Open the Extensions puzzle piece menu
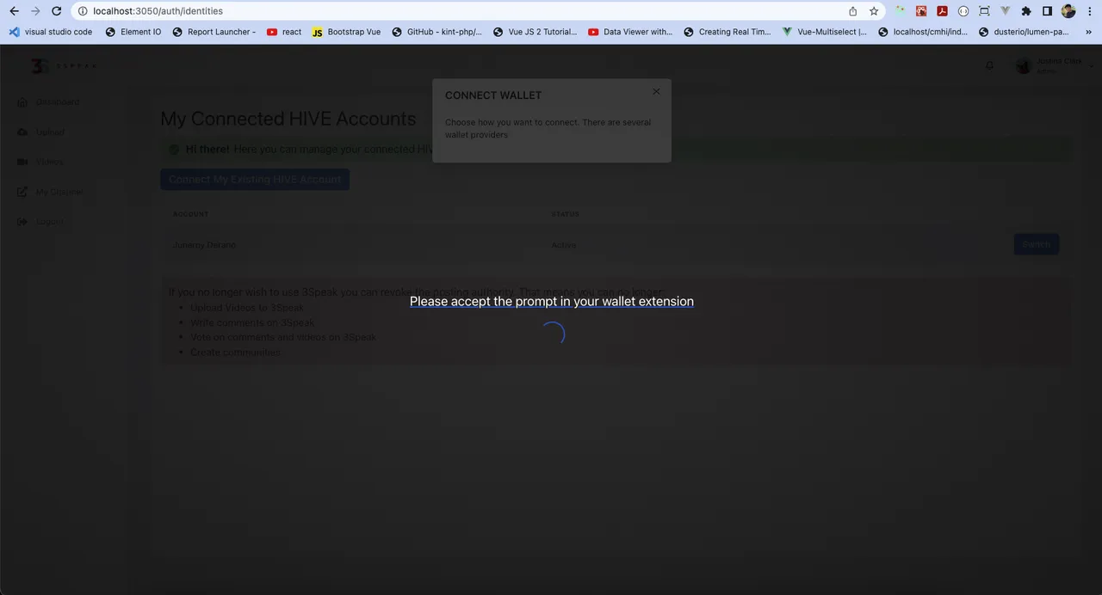Viewport: 1102px width, 595px height. (1026, 11)
